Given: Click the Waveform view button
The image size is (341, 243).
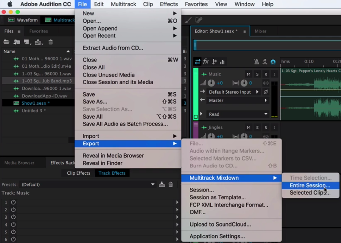Looking at the screenshot, I should coord(23,20).
